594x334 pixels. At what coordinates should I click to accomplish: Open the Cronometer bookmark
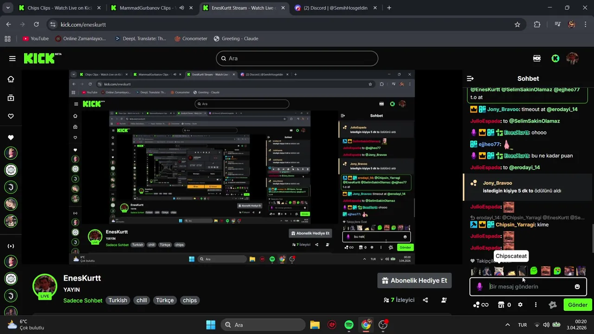pyautogui.click(x=191, y=39)
